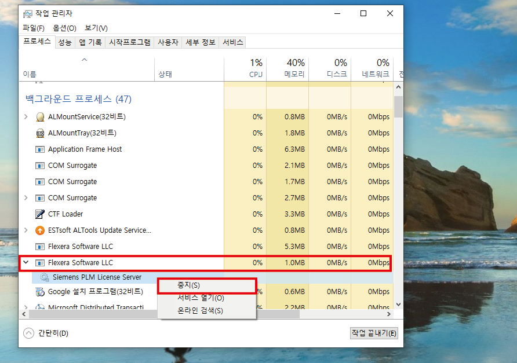Select the Google 설치 프로그램(32비트) row
This screenshot has width=517, height=363.
click(206, 292)
